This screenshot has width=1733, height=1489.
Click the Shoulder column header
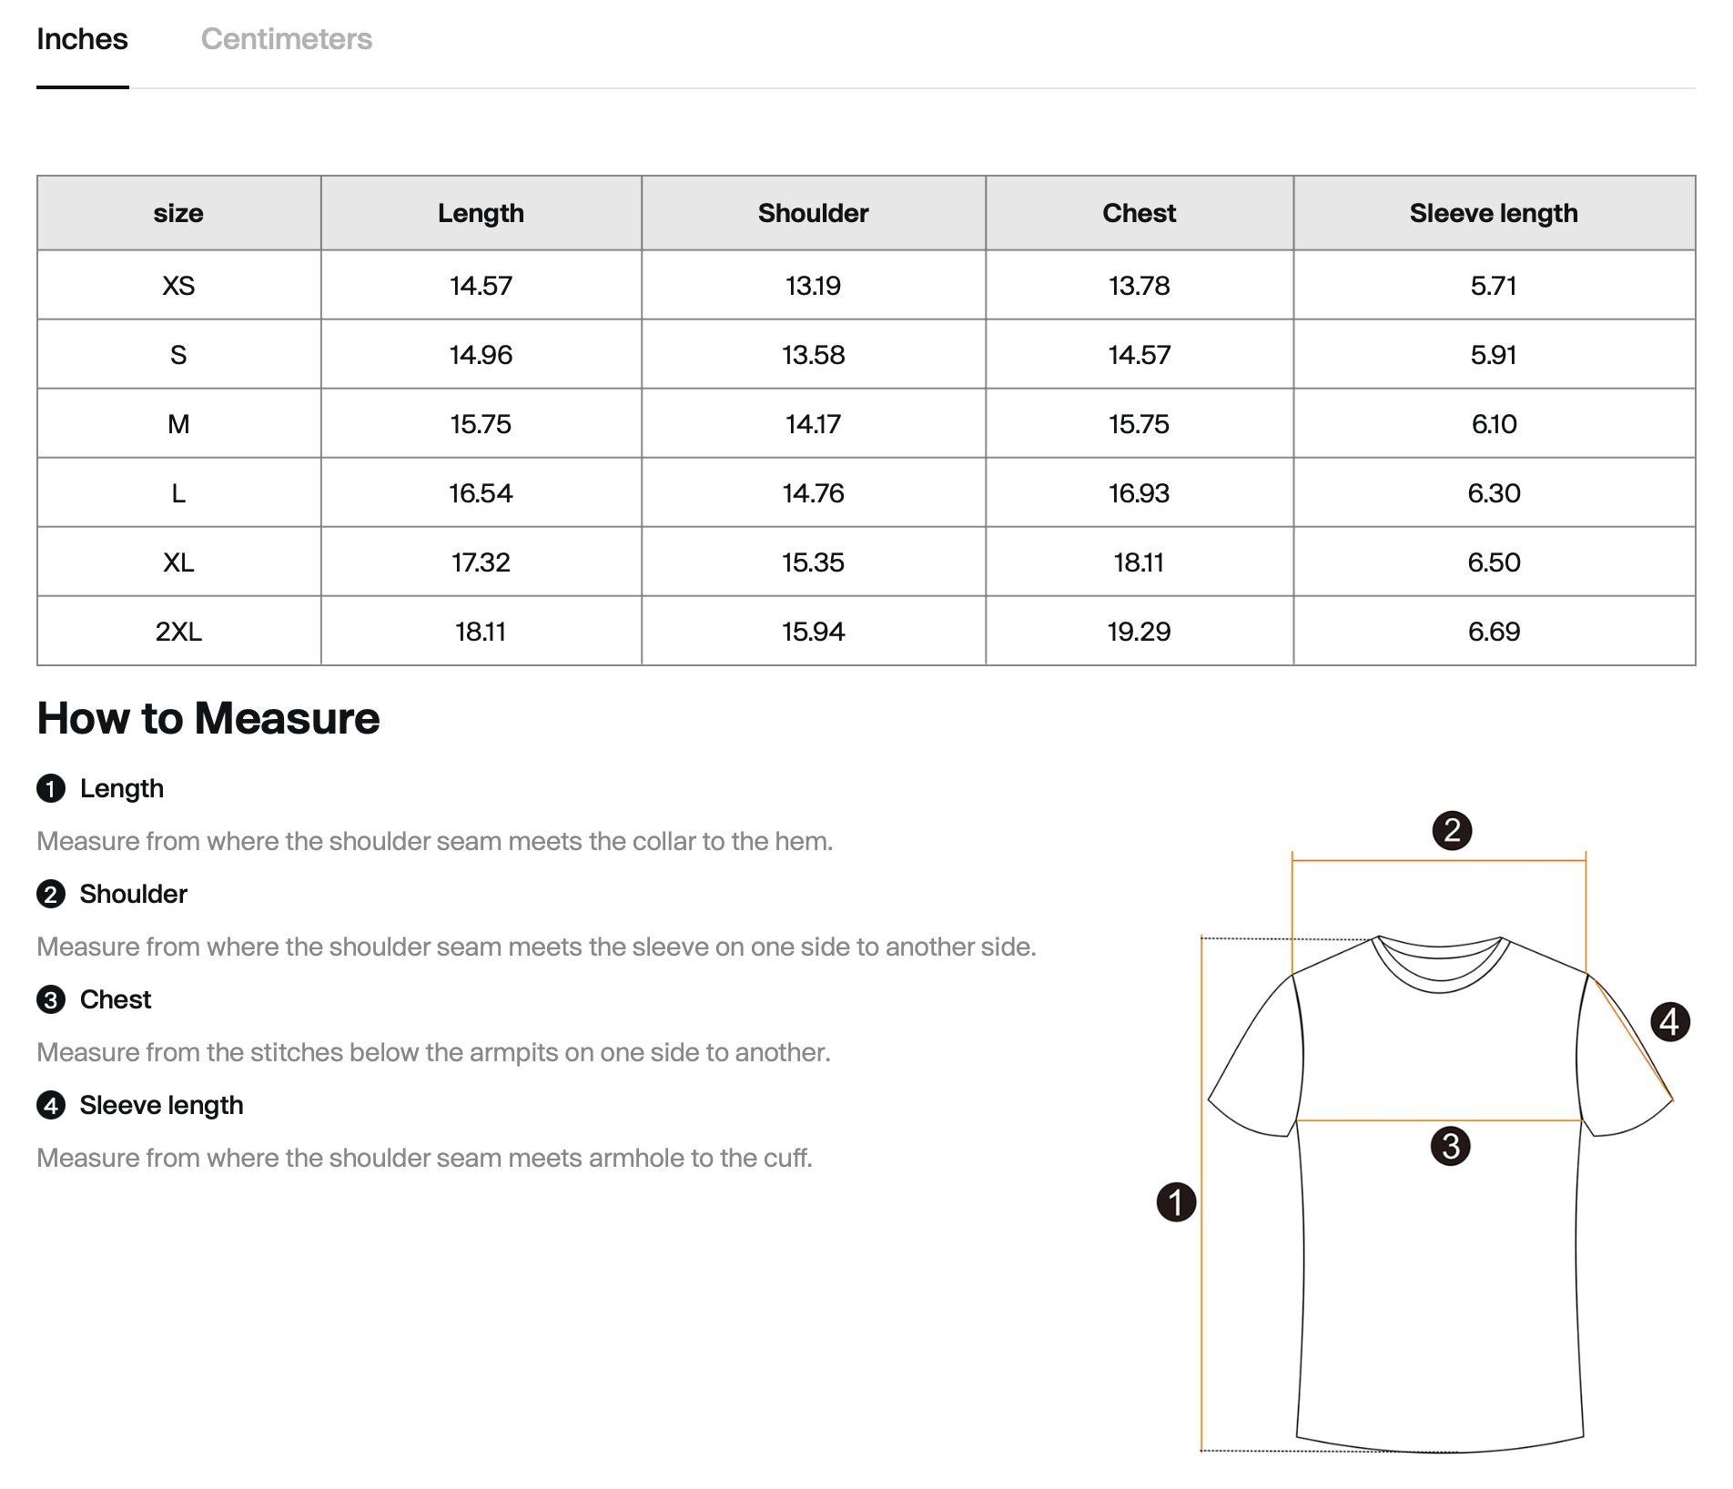coord(813,213)
